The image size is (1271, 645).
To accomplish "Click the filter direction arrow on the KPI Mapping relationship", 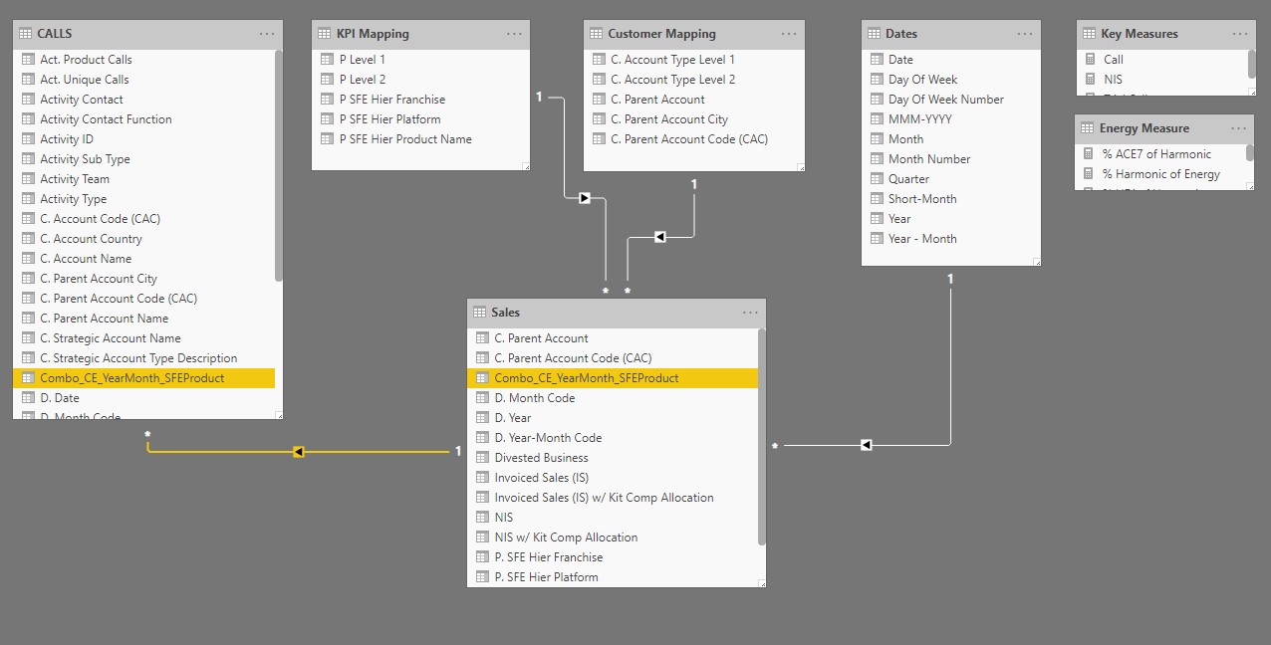I will [585, 198].
